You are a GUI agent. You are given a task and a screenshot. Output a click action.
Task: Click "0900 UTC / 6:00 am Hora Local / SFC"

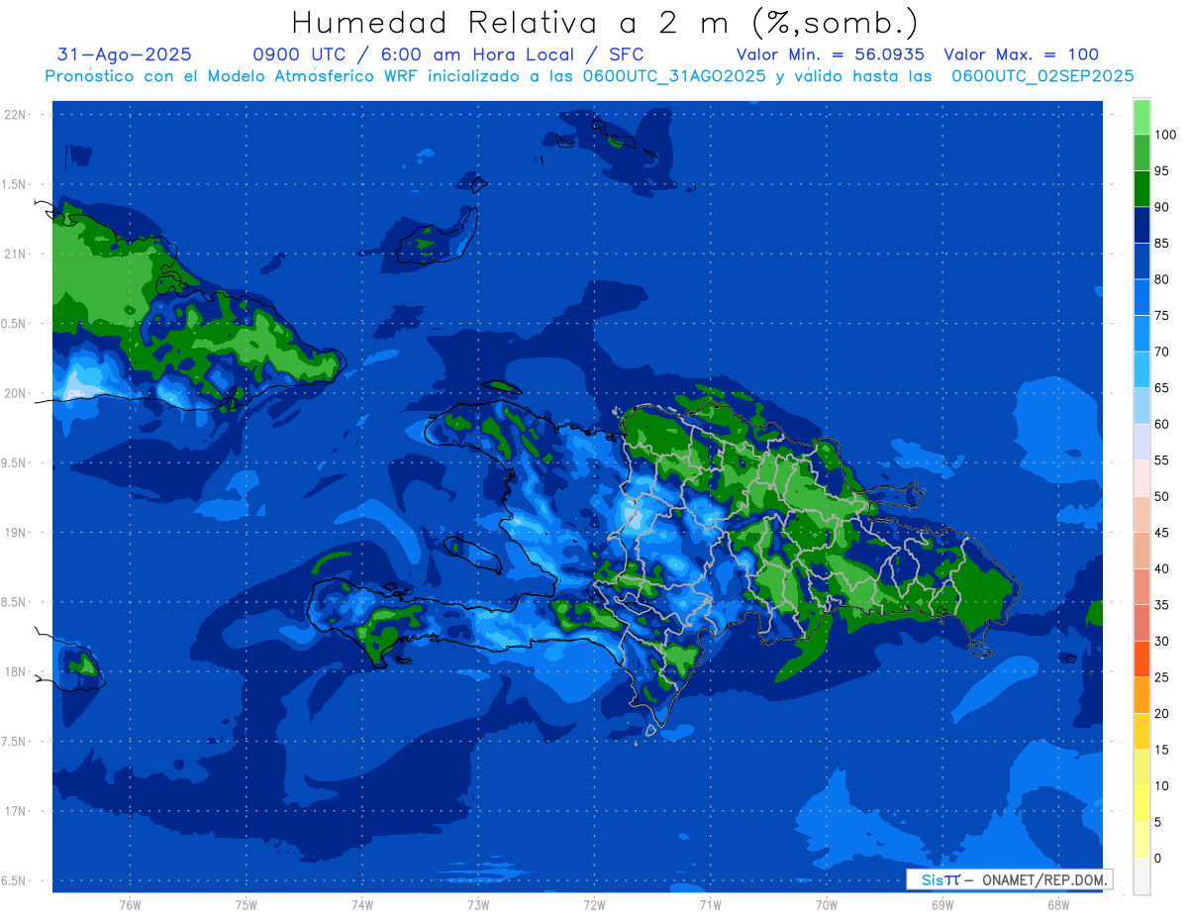[x=448, y=54]
